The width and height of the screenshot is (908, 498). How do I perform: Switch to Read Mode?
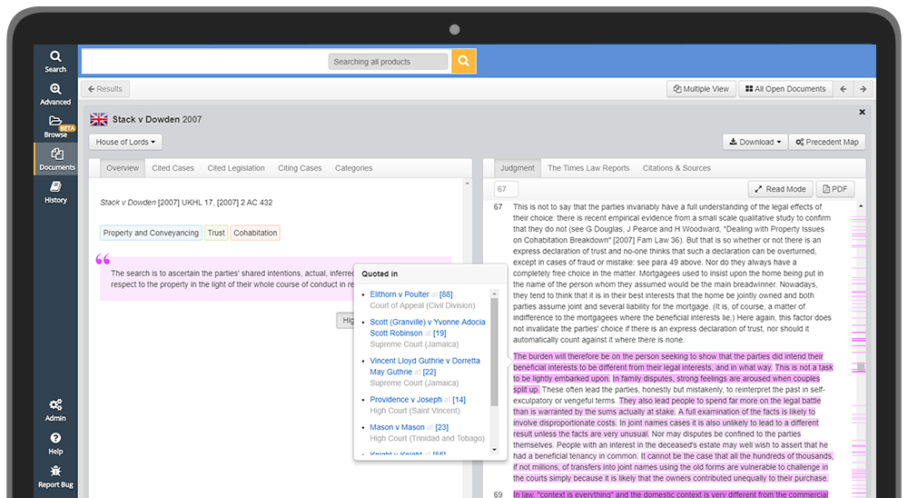(780, 189)
